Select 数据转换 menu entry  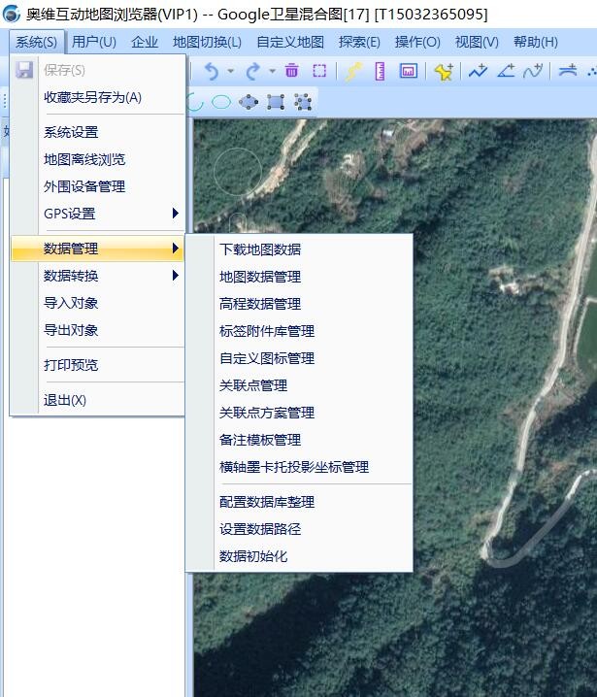98,276
